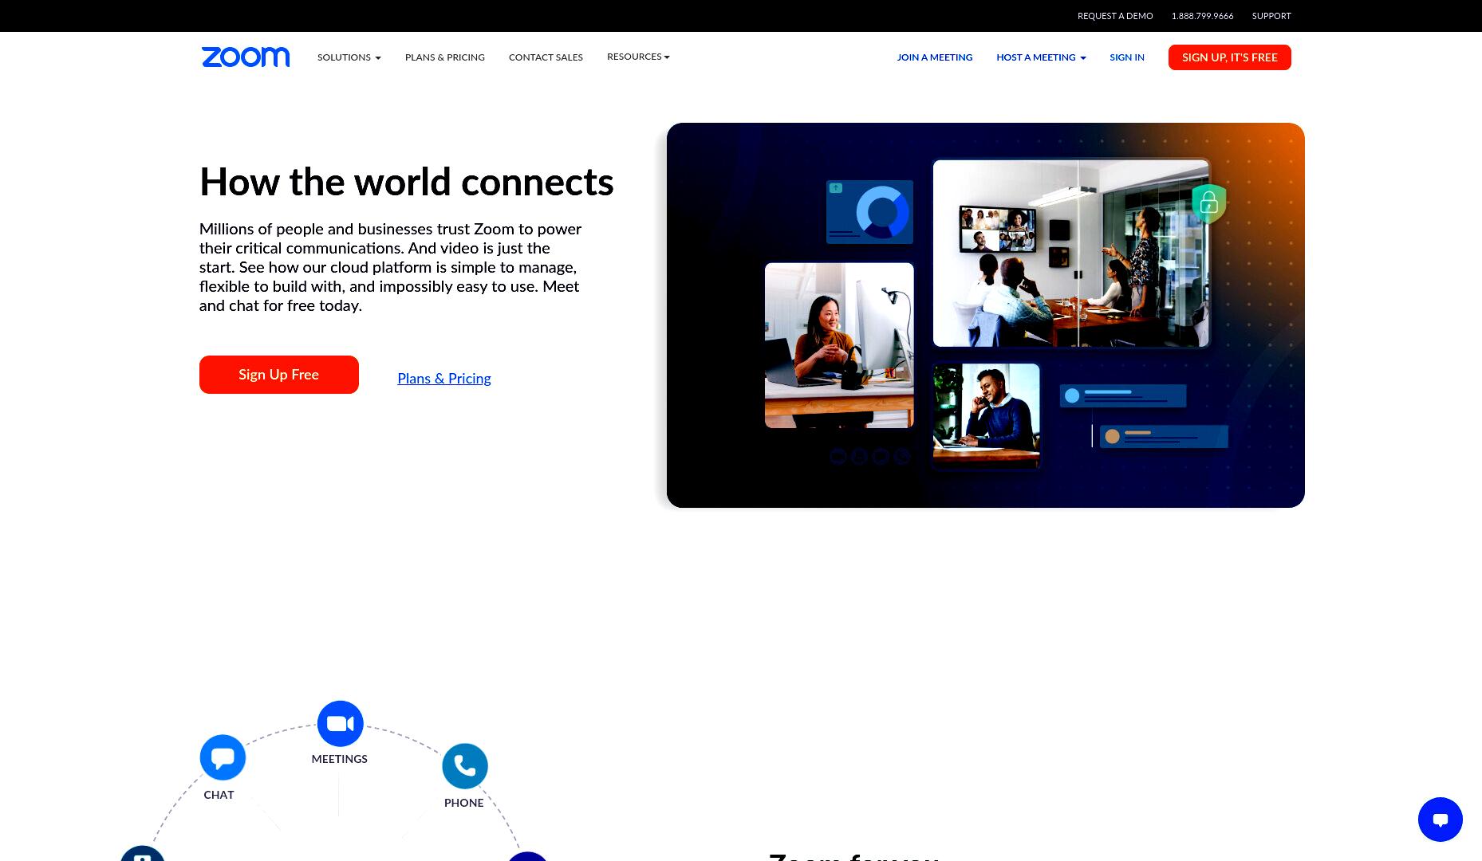Click the conference room meeting image
Screen dimensions: 1482x861
1070,254
